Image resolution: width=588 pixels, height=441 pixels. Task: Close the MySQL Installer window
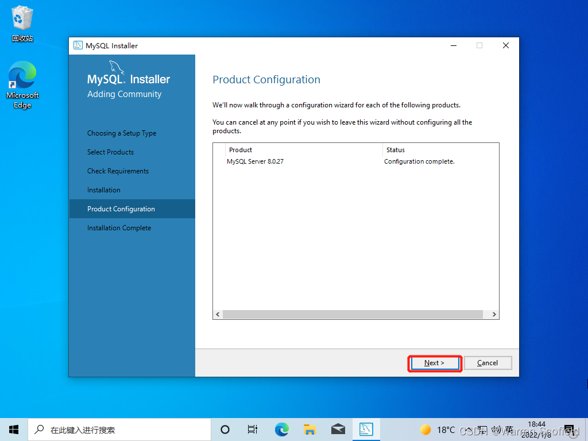pyautogui.click(x=506, y=45)
